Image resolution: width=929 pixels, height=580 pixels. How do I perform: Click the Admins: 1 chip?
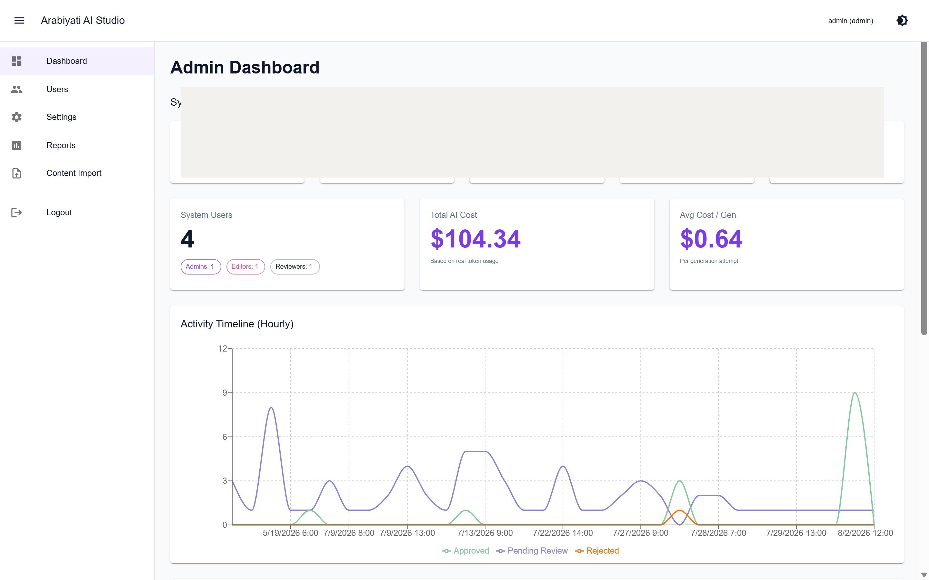click(x=201, y=266)
